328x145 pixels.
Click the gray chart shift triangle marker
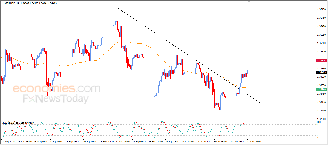coord(249,2)
